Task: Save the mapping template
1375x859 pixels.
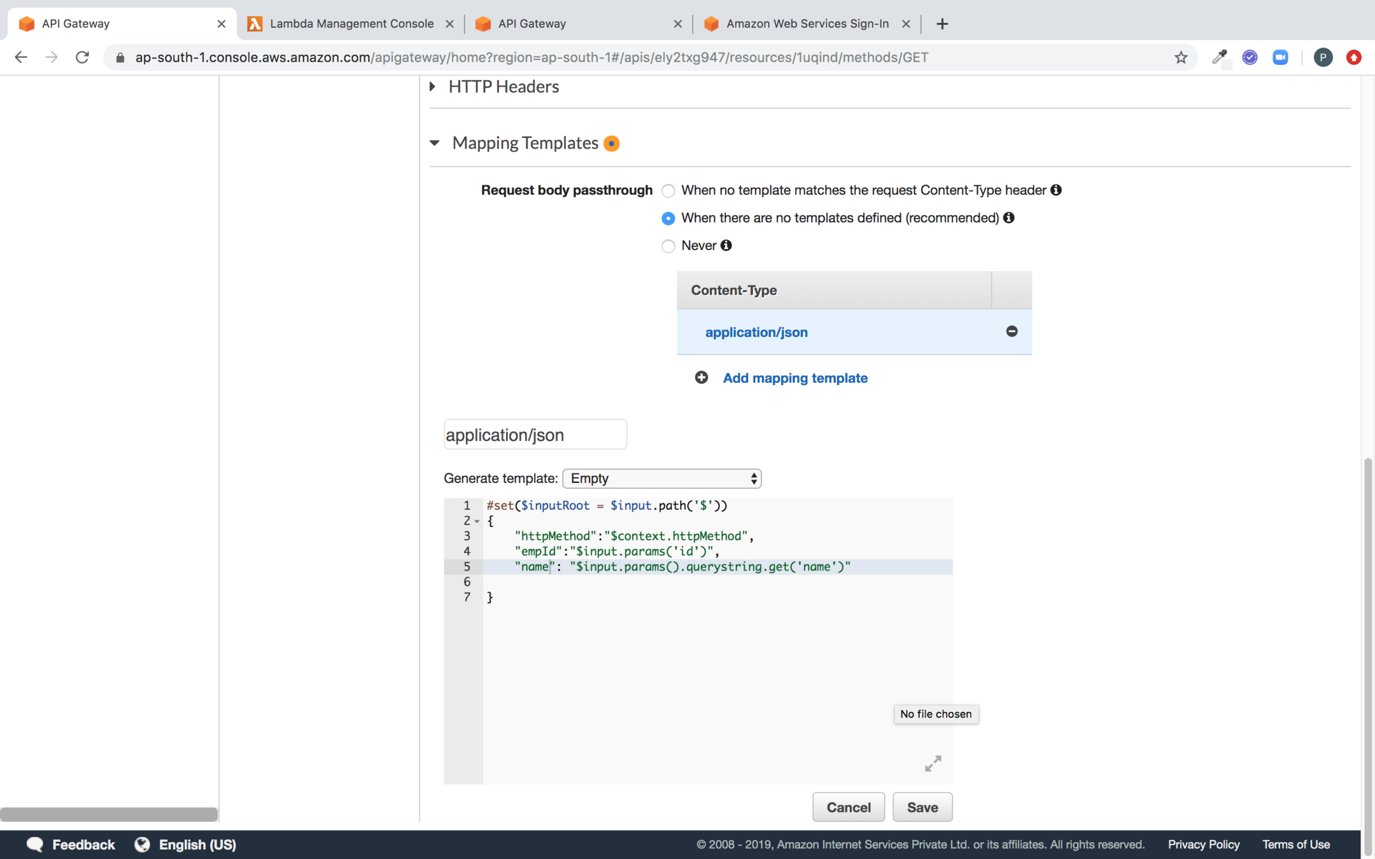Action: [x=922, y=807]
